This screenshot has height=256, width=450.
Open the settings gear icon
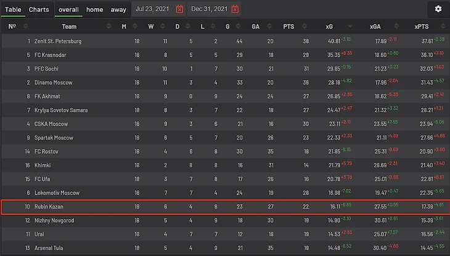click(438, 9)
